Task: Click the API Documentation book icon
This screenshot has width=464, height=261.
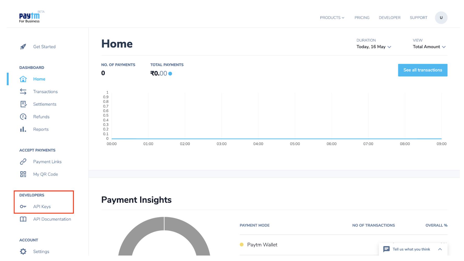Action: point(23,219)
